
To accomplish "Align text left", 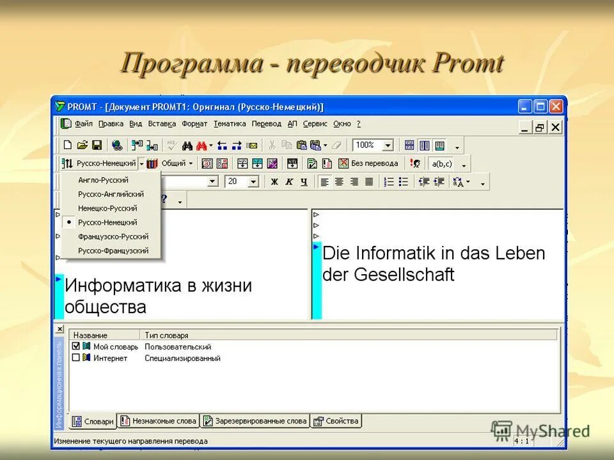I will [324, 182].
